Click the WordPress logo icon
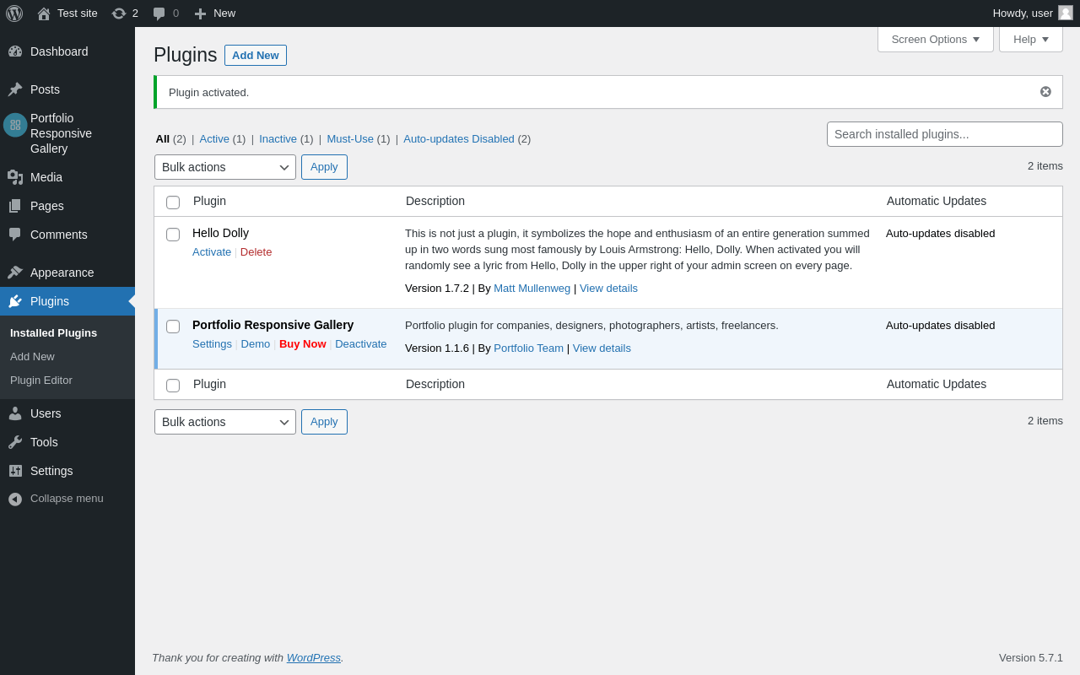Screen dimensions: 1080x675 [14, 13]
